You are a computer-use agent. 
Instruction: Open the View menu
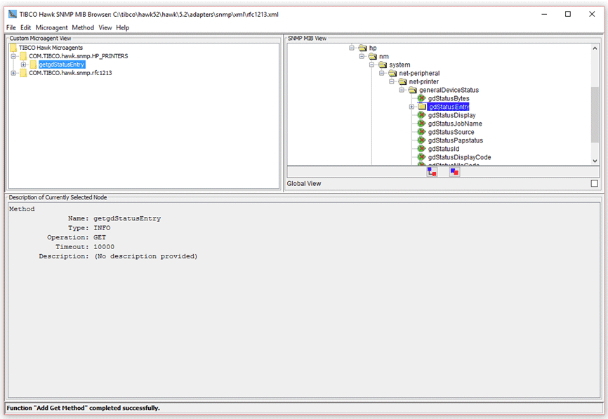(105, 27)
